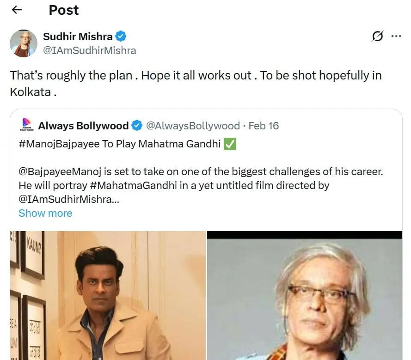
Task: Open the three-dot more options menu
Action: (396, 37)
